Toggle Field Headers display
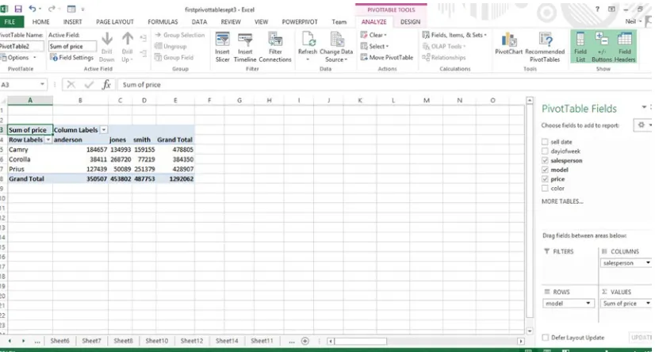This screenshot has width=655, height=352. point(625,48)
